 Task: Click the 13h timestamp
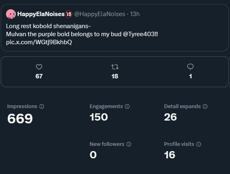pos(135,14)
